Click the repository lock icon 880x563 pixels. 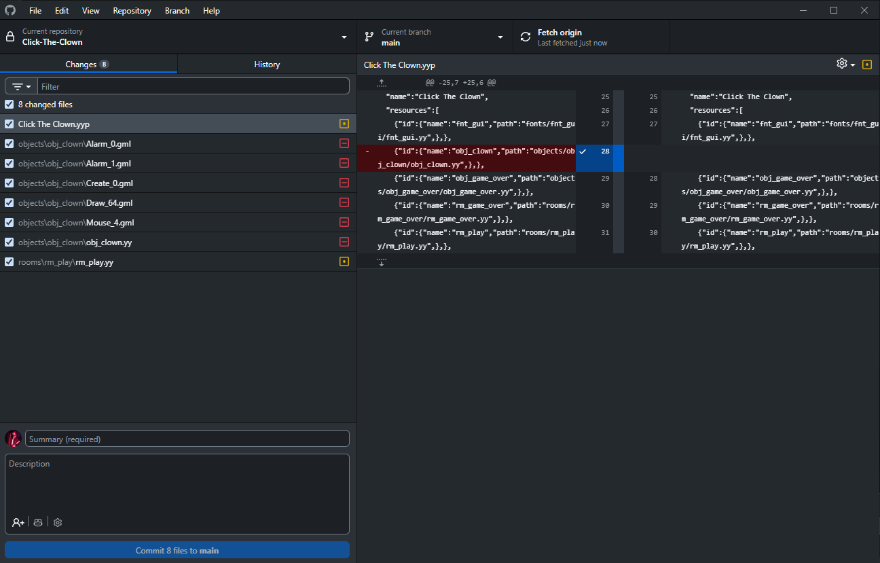pyautogui.click(x=10, y=37)
